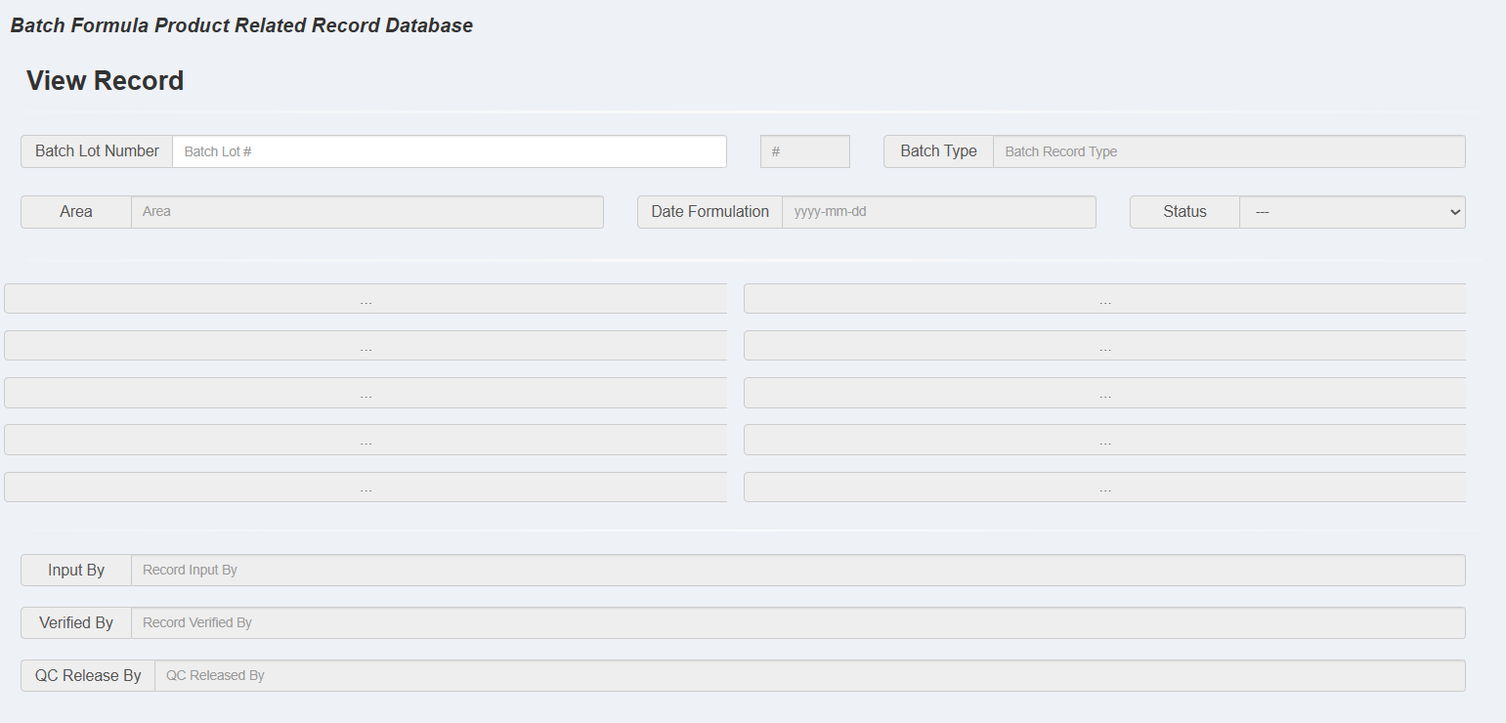This screenshot has height=723, width=1506.
Task: Click the small # number field
Action: [x=804, y=151]
